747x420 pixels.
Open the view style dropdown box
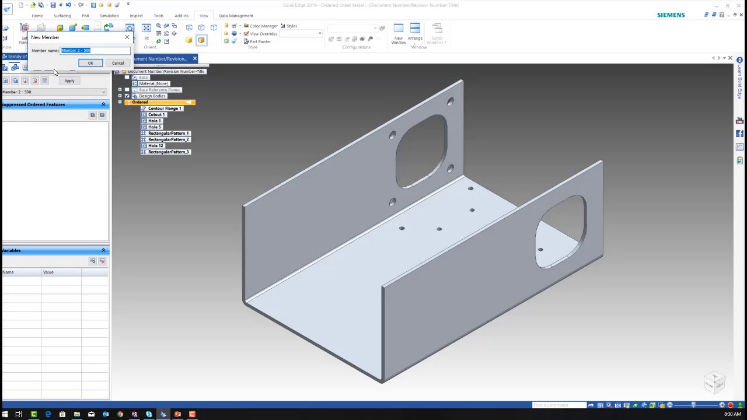(301, 34)
